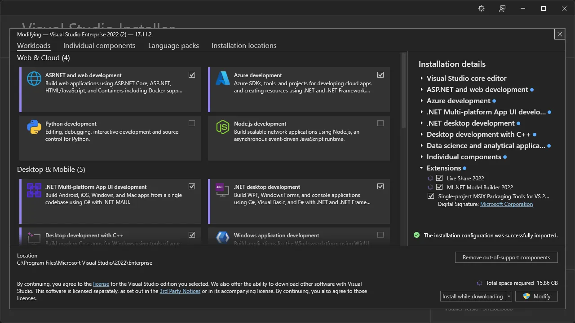Screen dimensions: 575x323
Task: Uncheck the Azure development workload checkbox
Action: (x=380, y=74)
